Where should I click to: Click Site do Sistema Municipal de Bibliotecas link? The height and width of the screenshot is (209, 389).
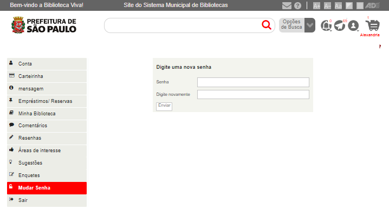coord(176,5)
